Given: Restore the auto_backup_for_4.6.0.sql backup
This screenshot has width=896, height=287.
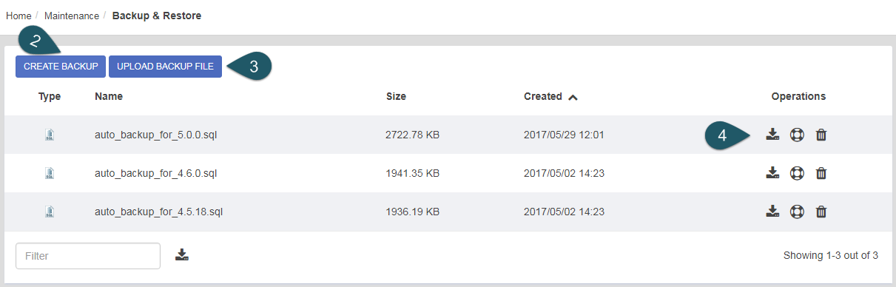Looking at the screenshot, I should [797, 173].
